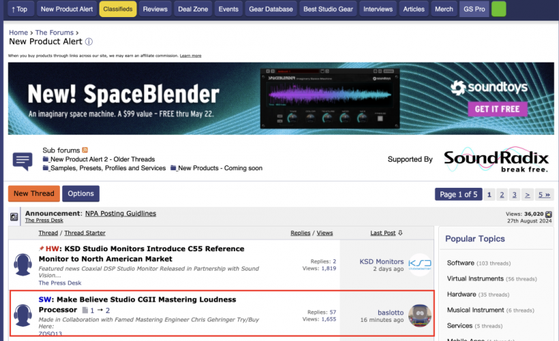This screenshot has height=341, width=559.
Task: Open New Product Alert 2 - Older Threads
Action: pos(103,159)
